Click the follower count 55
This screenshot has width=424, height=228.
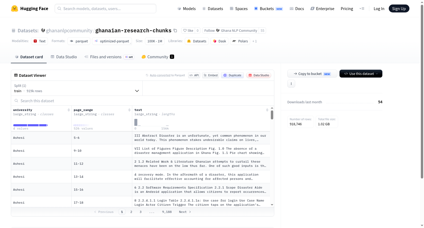[262, 30]
